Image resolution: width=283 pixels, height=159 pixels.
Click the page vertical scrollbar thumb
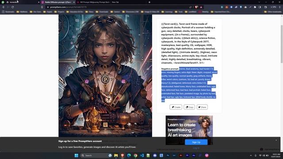[x=282, y=44]
